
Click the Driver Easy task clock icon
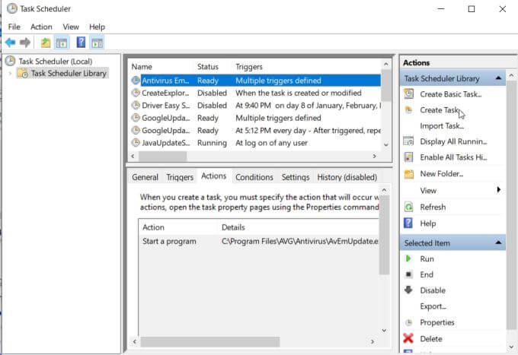point(136,105)
